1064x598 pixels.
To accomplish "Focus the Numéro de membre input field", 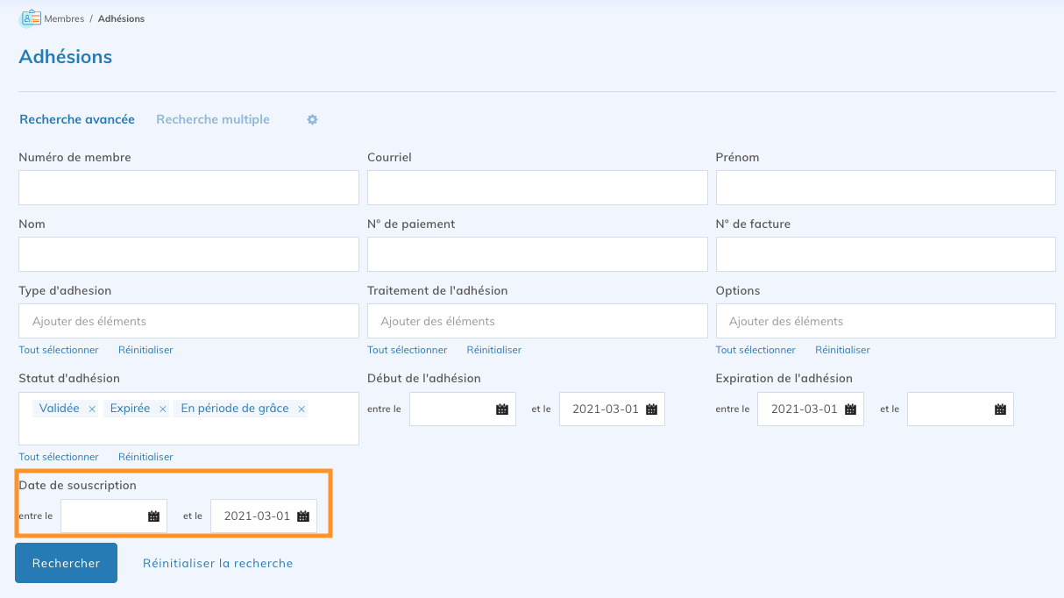I will (x=188, y=188).
